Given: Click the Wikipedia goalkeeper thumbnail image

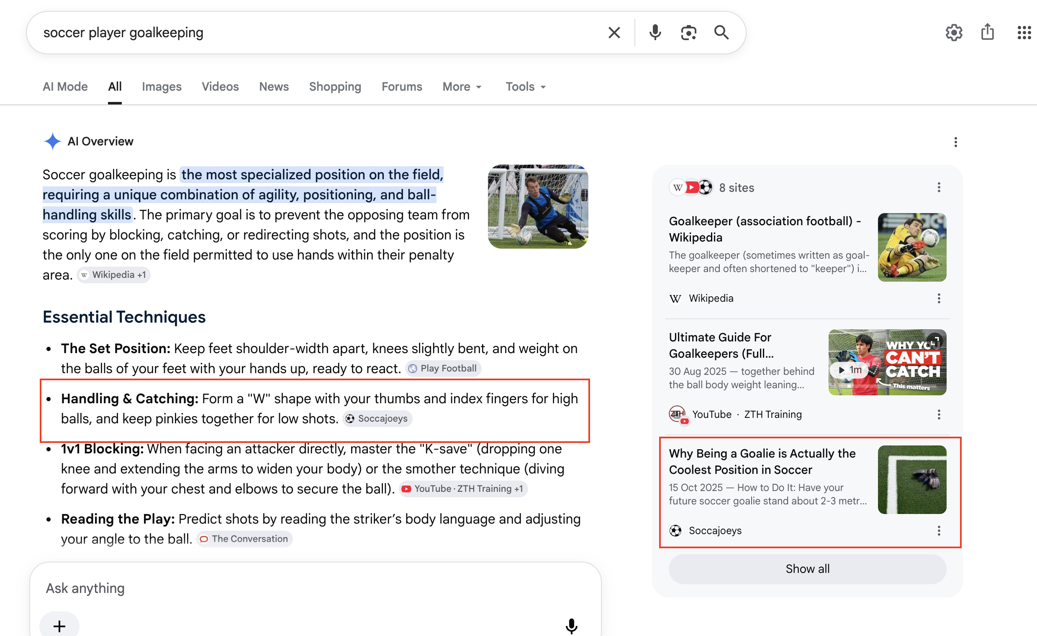Looking at the screenshot, I should pyautogui.click(x=911, y=247).
